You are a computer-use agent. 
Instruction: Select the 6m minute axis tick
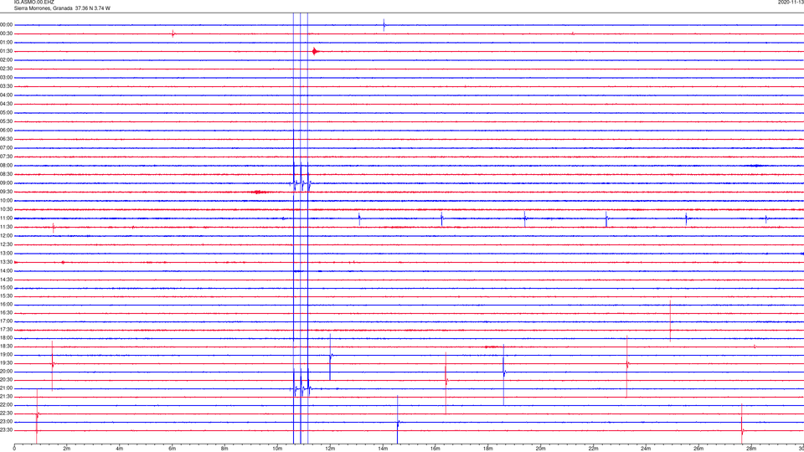[173, 449]
